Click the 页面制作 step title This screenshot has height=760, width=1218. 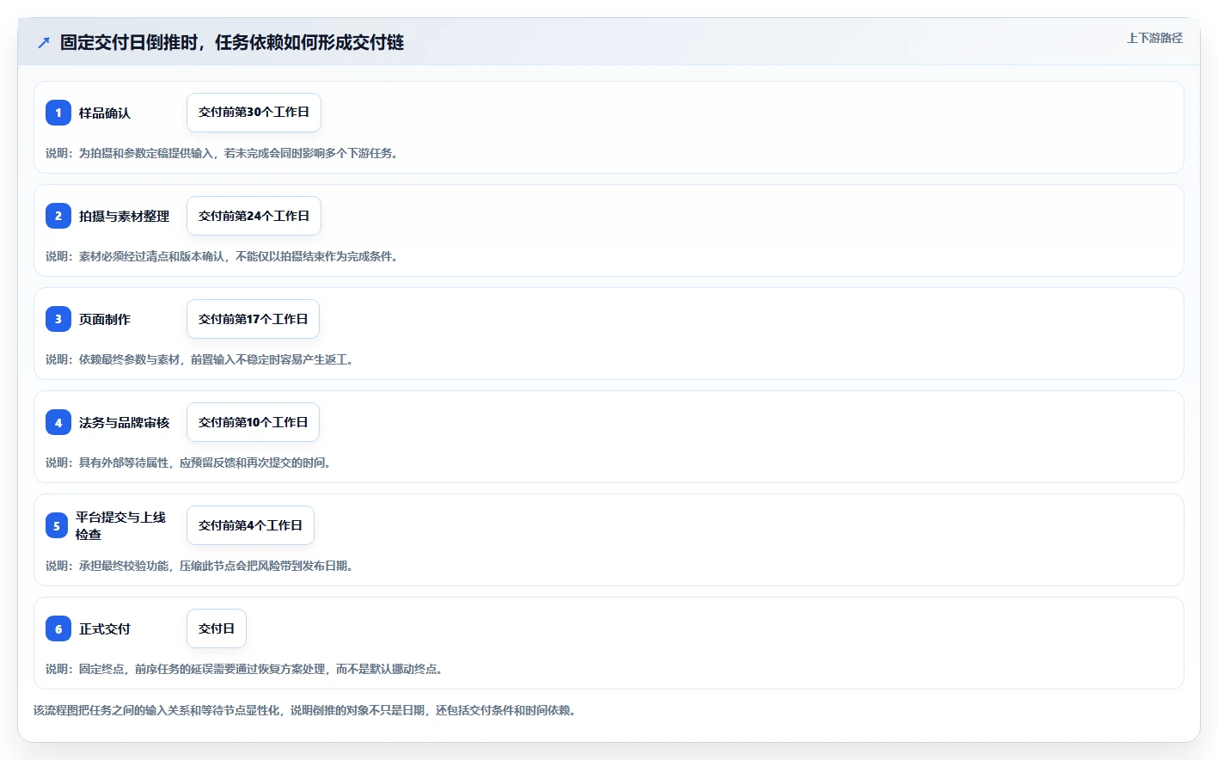[x=105, y=319]
